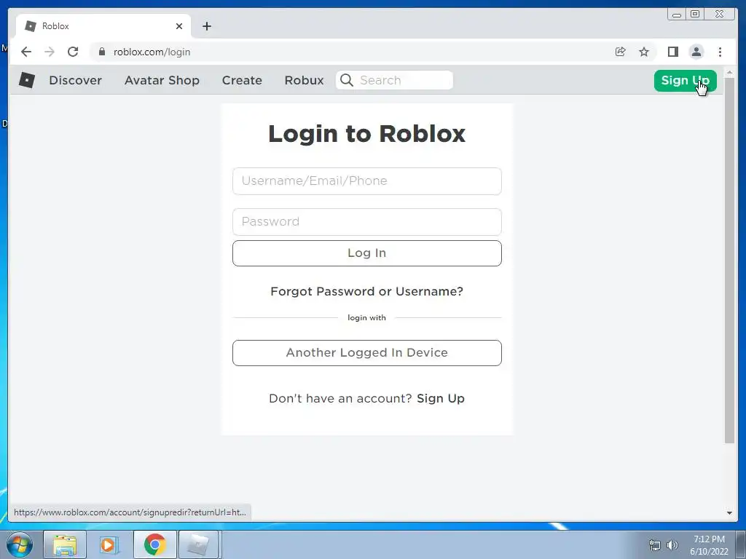Image resolution: width=746 pixels, height=559 pixels.
Task: Reload the page with refresh icon
Action: click(73, 52)
